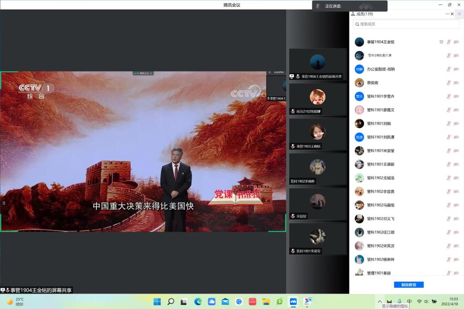Open Windows Start menu

pos(157,302)
